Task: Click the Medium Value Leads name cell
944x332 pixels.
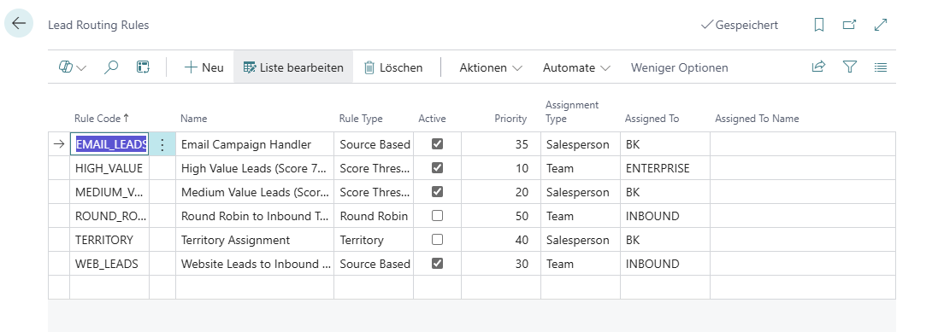Action: point(255,192)
